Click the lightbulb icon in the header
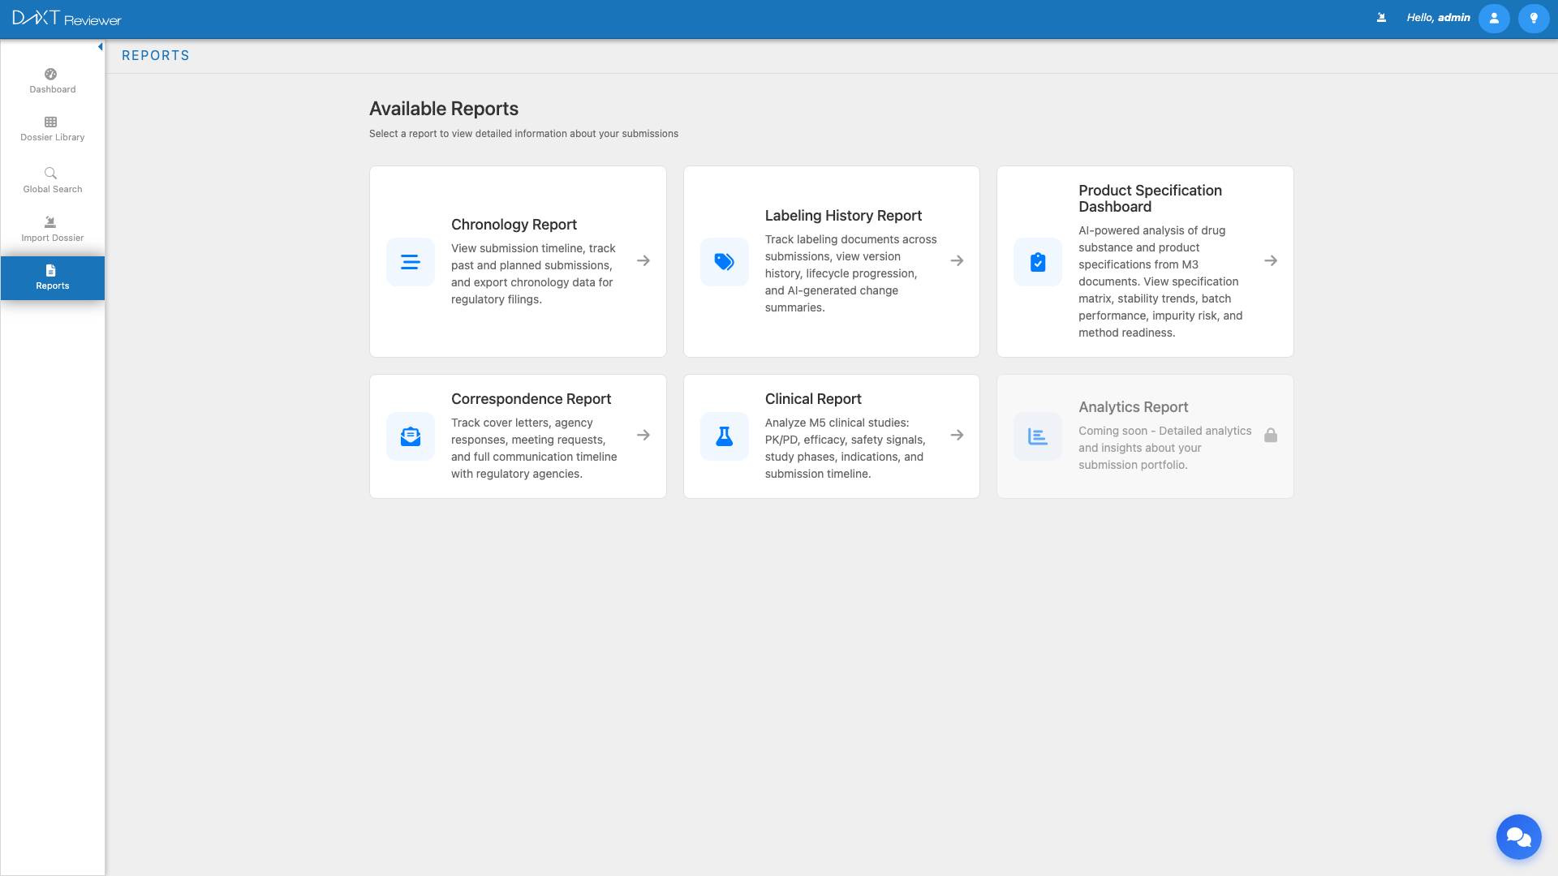Screen dimensions: 1558x876 tap(1533, 18)
